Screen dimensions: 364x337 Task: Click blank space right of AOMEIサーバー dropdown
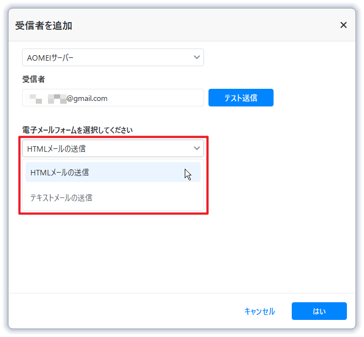(x=276, y=57)
